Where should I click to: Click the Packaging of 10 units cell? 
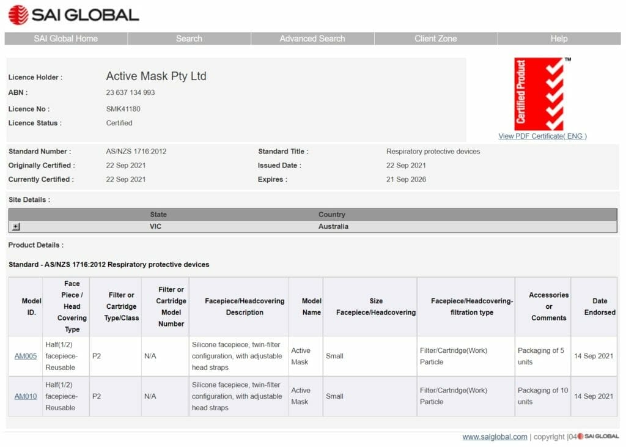click(x=543, y=396)
